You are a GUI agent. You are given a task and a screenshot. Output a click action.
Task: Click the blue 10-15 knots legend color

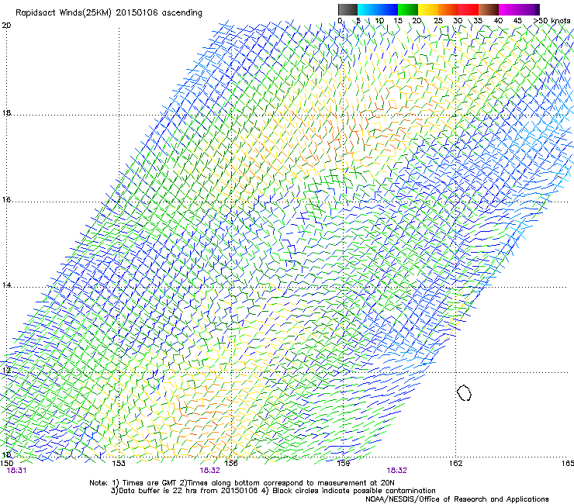click(x=388, y=9)
